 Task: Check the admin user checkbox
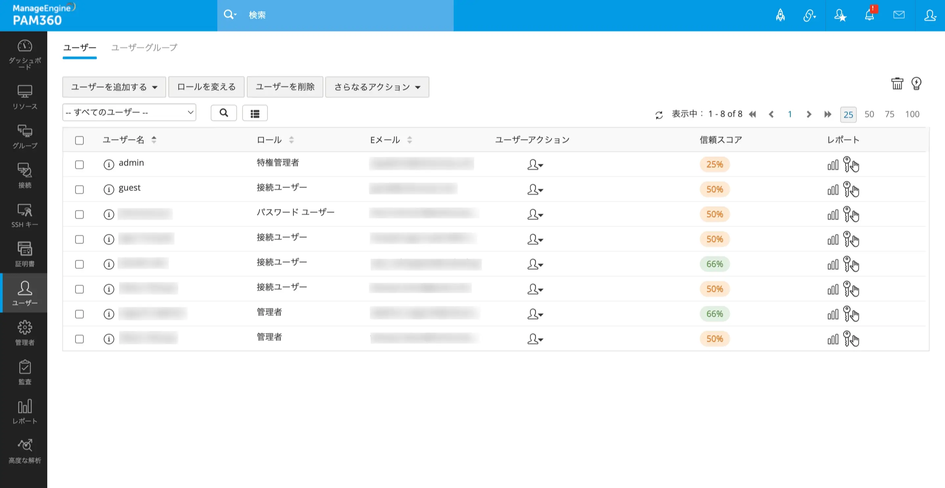click(79, 165)
